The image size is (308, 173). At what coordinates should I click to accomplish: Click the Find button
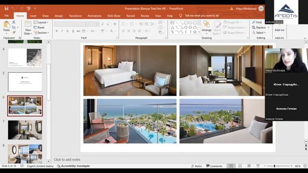click(x=257, y=22)
